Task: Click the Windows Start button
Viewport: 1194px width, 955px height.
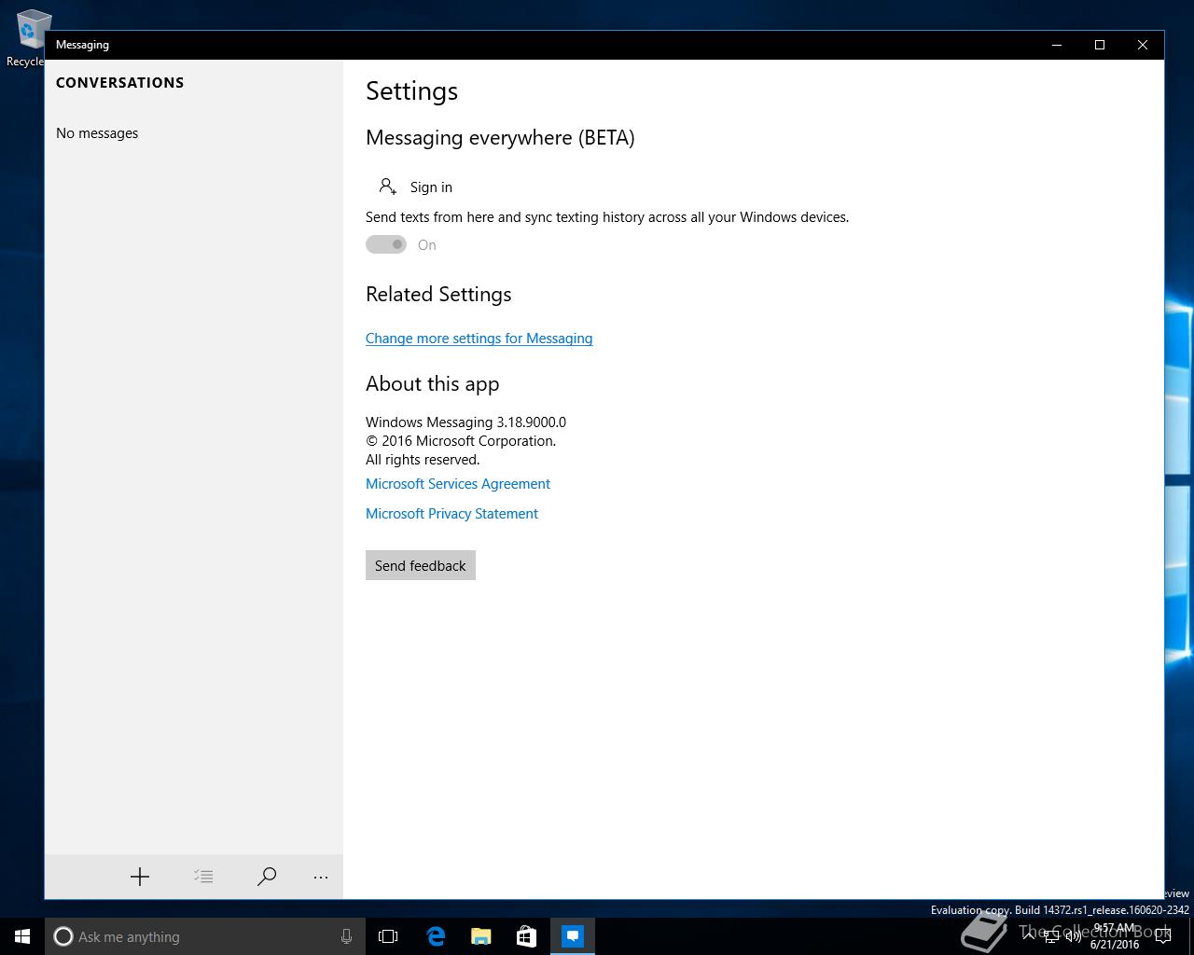Action: pyautogui.click(x=22, y=936)
